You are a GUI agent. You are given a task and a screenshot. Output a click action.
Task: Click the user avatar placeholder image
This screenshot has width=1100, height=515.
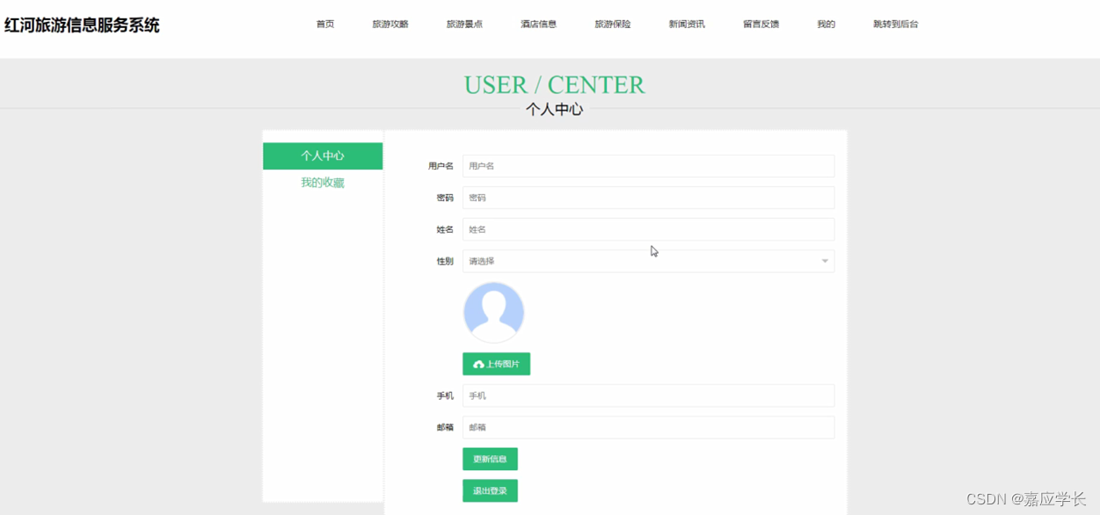(x=493, y=312)
